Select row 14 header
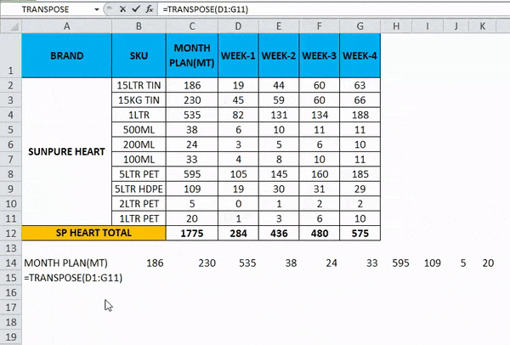 point(11,263)
